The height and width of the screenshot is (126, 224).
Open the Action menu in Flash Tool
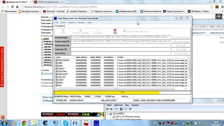click(x=63, y=22)
